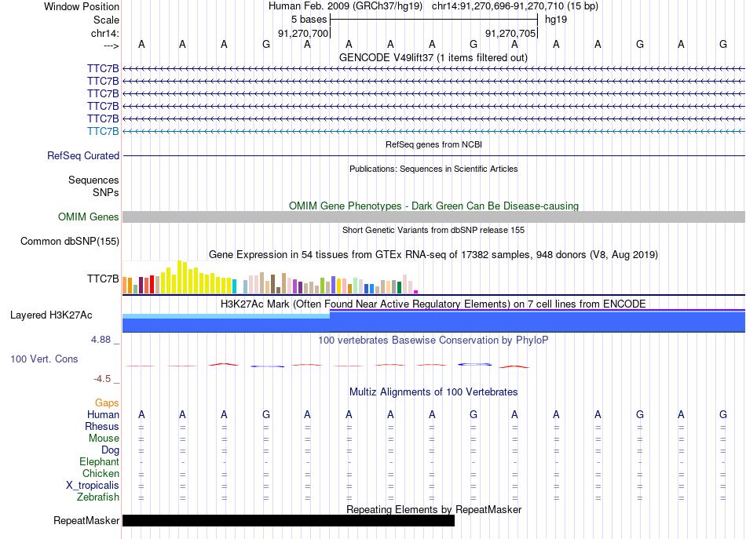Click the Window Position track label
Image resolution: width=746 pixels, height=539 pixels.
pos(82,6)
